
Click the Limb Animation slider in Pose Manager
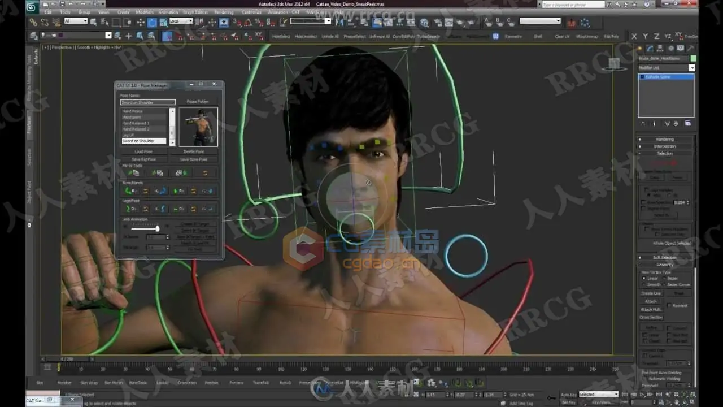[x=145, y=228]
